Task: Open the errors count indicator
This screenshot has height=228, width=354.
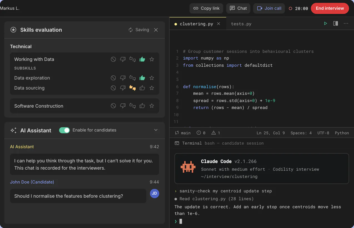Action: tap(201, 133)
